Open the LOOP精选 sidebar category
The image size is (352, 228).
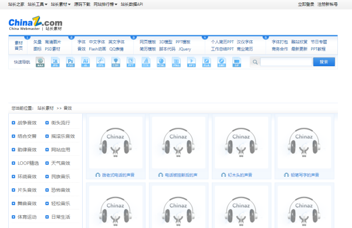[28, 163]
